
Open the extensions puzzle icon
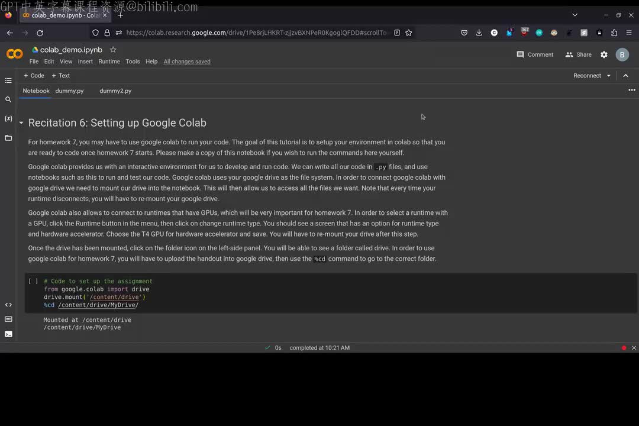click(614, 33)
